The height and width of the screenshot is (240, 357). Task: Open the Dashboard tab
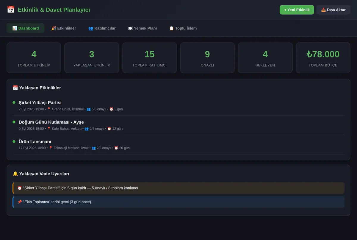tap(26, 28)
